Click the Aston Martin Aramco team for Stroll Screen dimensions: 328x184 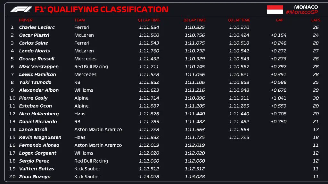click(x=98, y=129)
